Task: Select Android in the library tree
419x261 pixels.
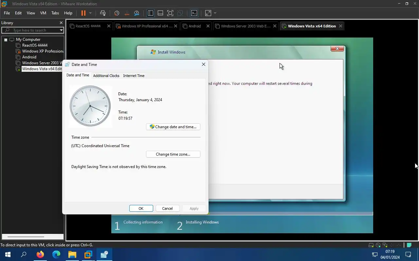Action: point(29,57)
